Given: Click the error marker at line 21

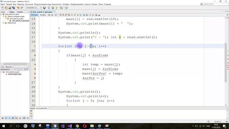Looking at the screenshot, I should pyautogui.click(x=35, y=55).
